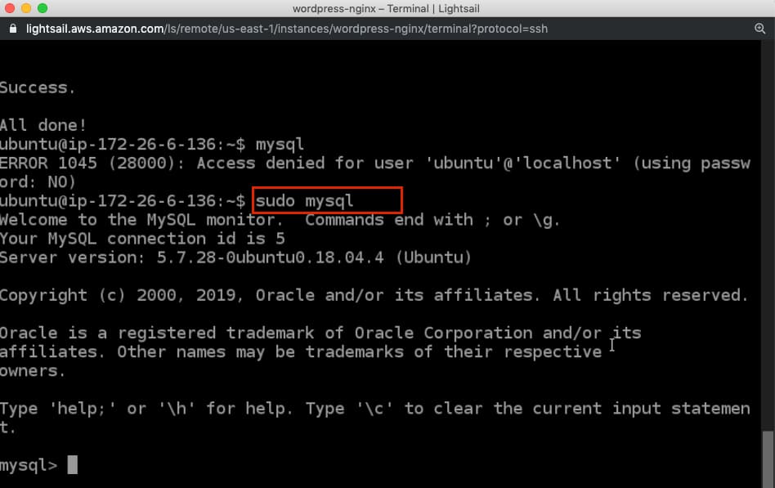Click the first 'mysql' command after 'All done!'

click(x=280, y=145)
